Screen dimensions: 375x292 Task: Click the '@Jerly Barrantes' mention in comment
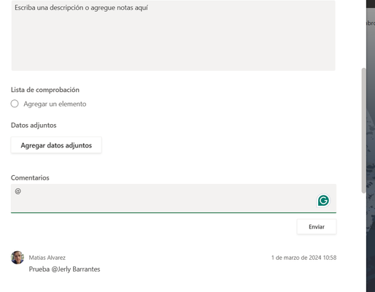[x=76, y=269]
